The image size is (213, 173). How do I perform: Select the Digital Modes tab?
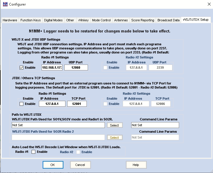pos(53,20)
